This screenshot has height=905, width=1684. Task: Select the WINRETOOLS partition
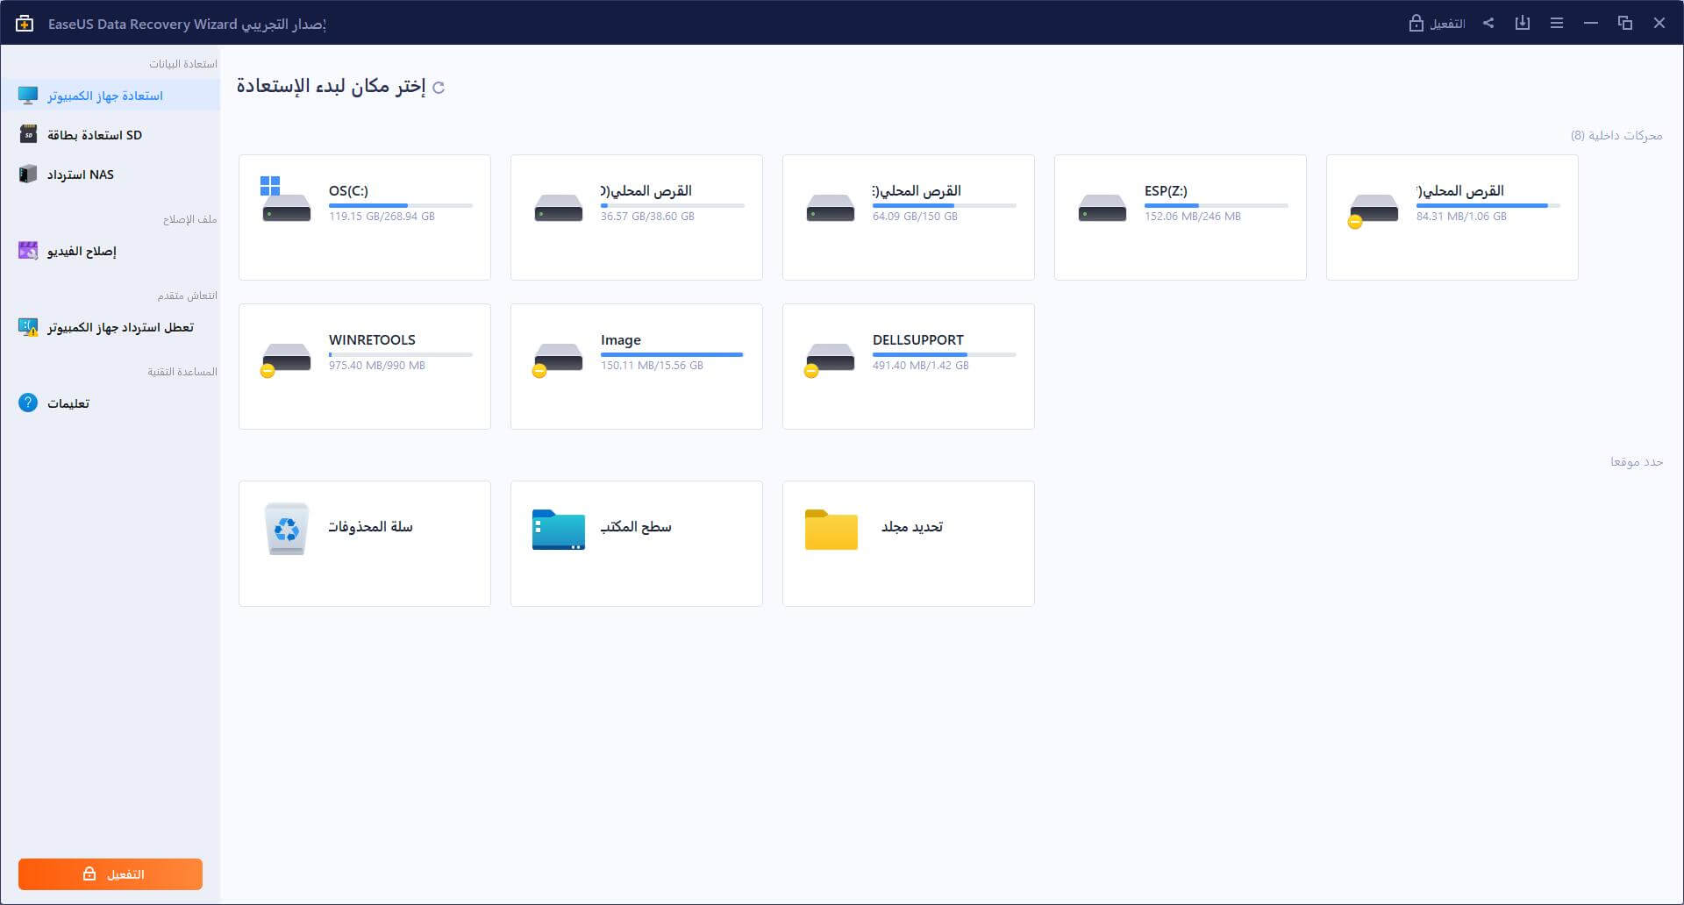click(365, 367)
